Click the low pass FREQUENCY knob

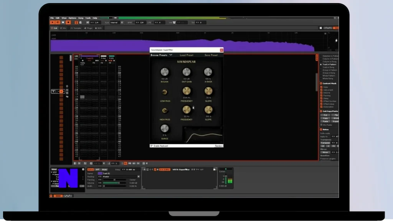[x=187, y=91]
